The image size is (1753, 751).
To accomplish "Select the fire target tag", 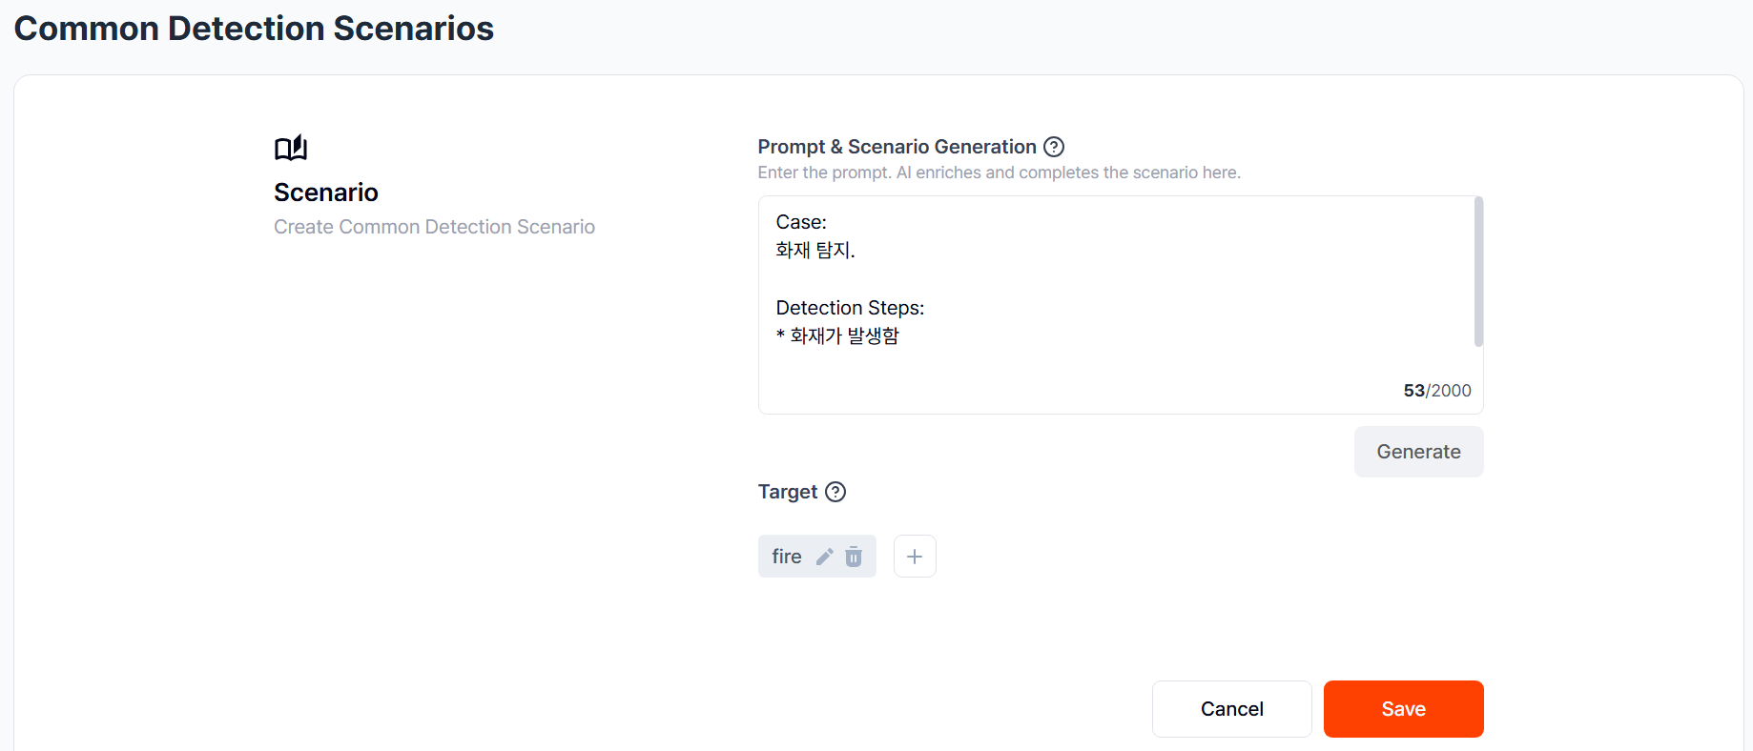I will [x=787, y=557].
